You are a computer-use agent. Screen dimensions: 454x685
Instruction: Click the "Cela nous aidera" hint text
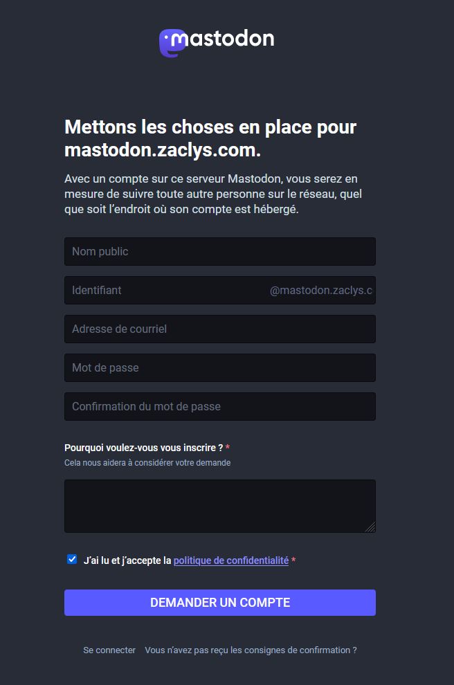147,463
